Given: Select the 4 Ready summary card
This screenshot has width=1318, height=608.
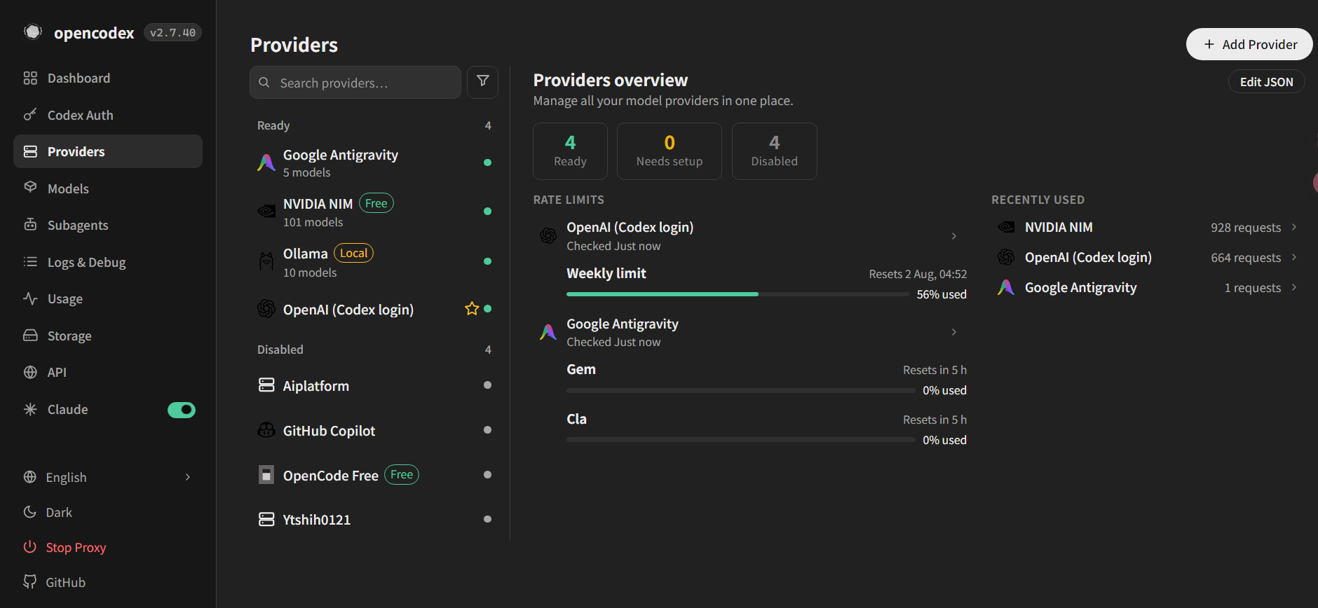Looking at the screenshot, I should coord(570,151).
